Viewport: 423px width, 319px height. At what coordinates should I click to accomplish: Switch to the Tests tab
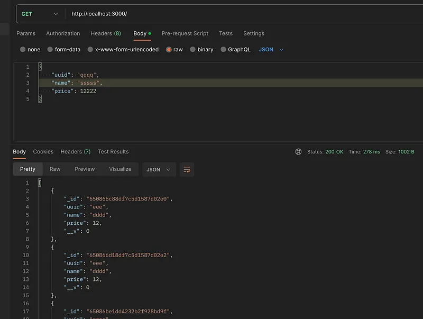[x=226, y=33]
